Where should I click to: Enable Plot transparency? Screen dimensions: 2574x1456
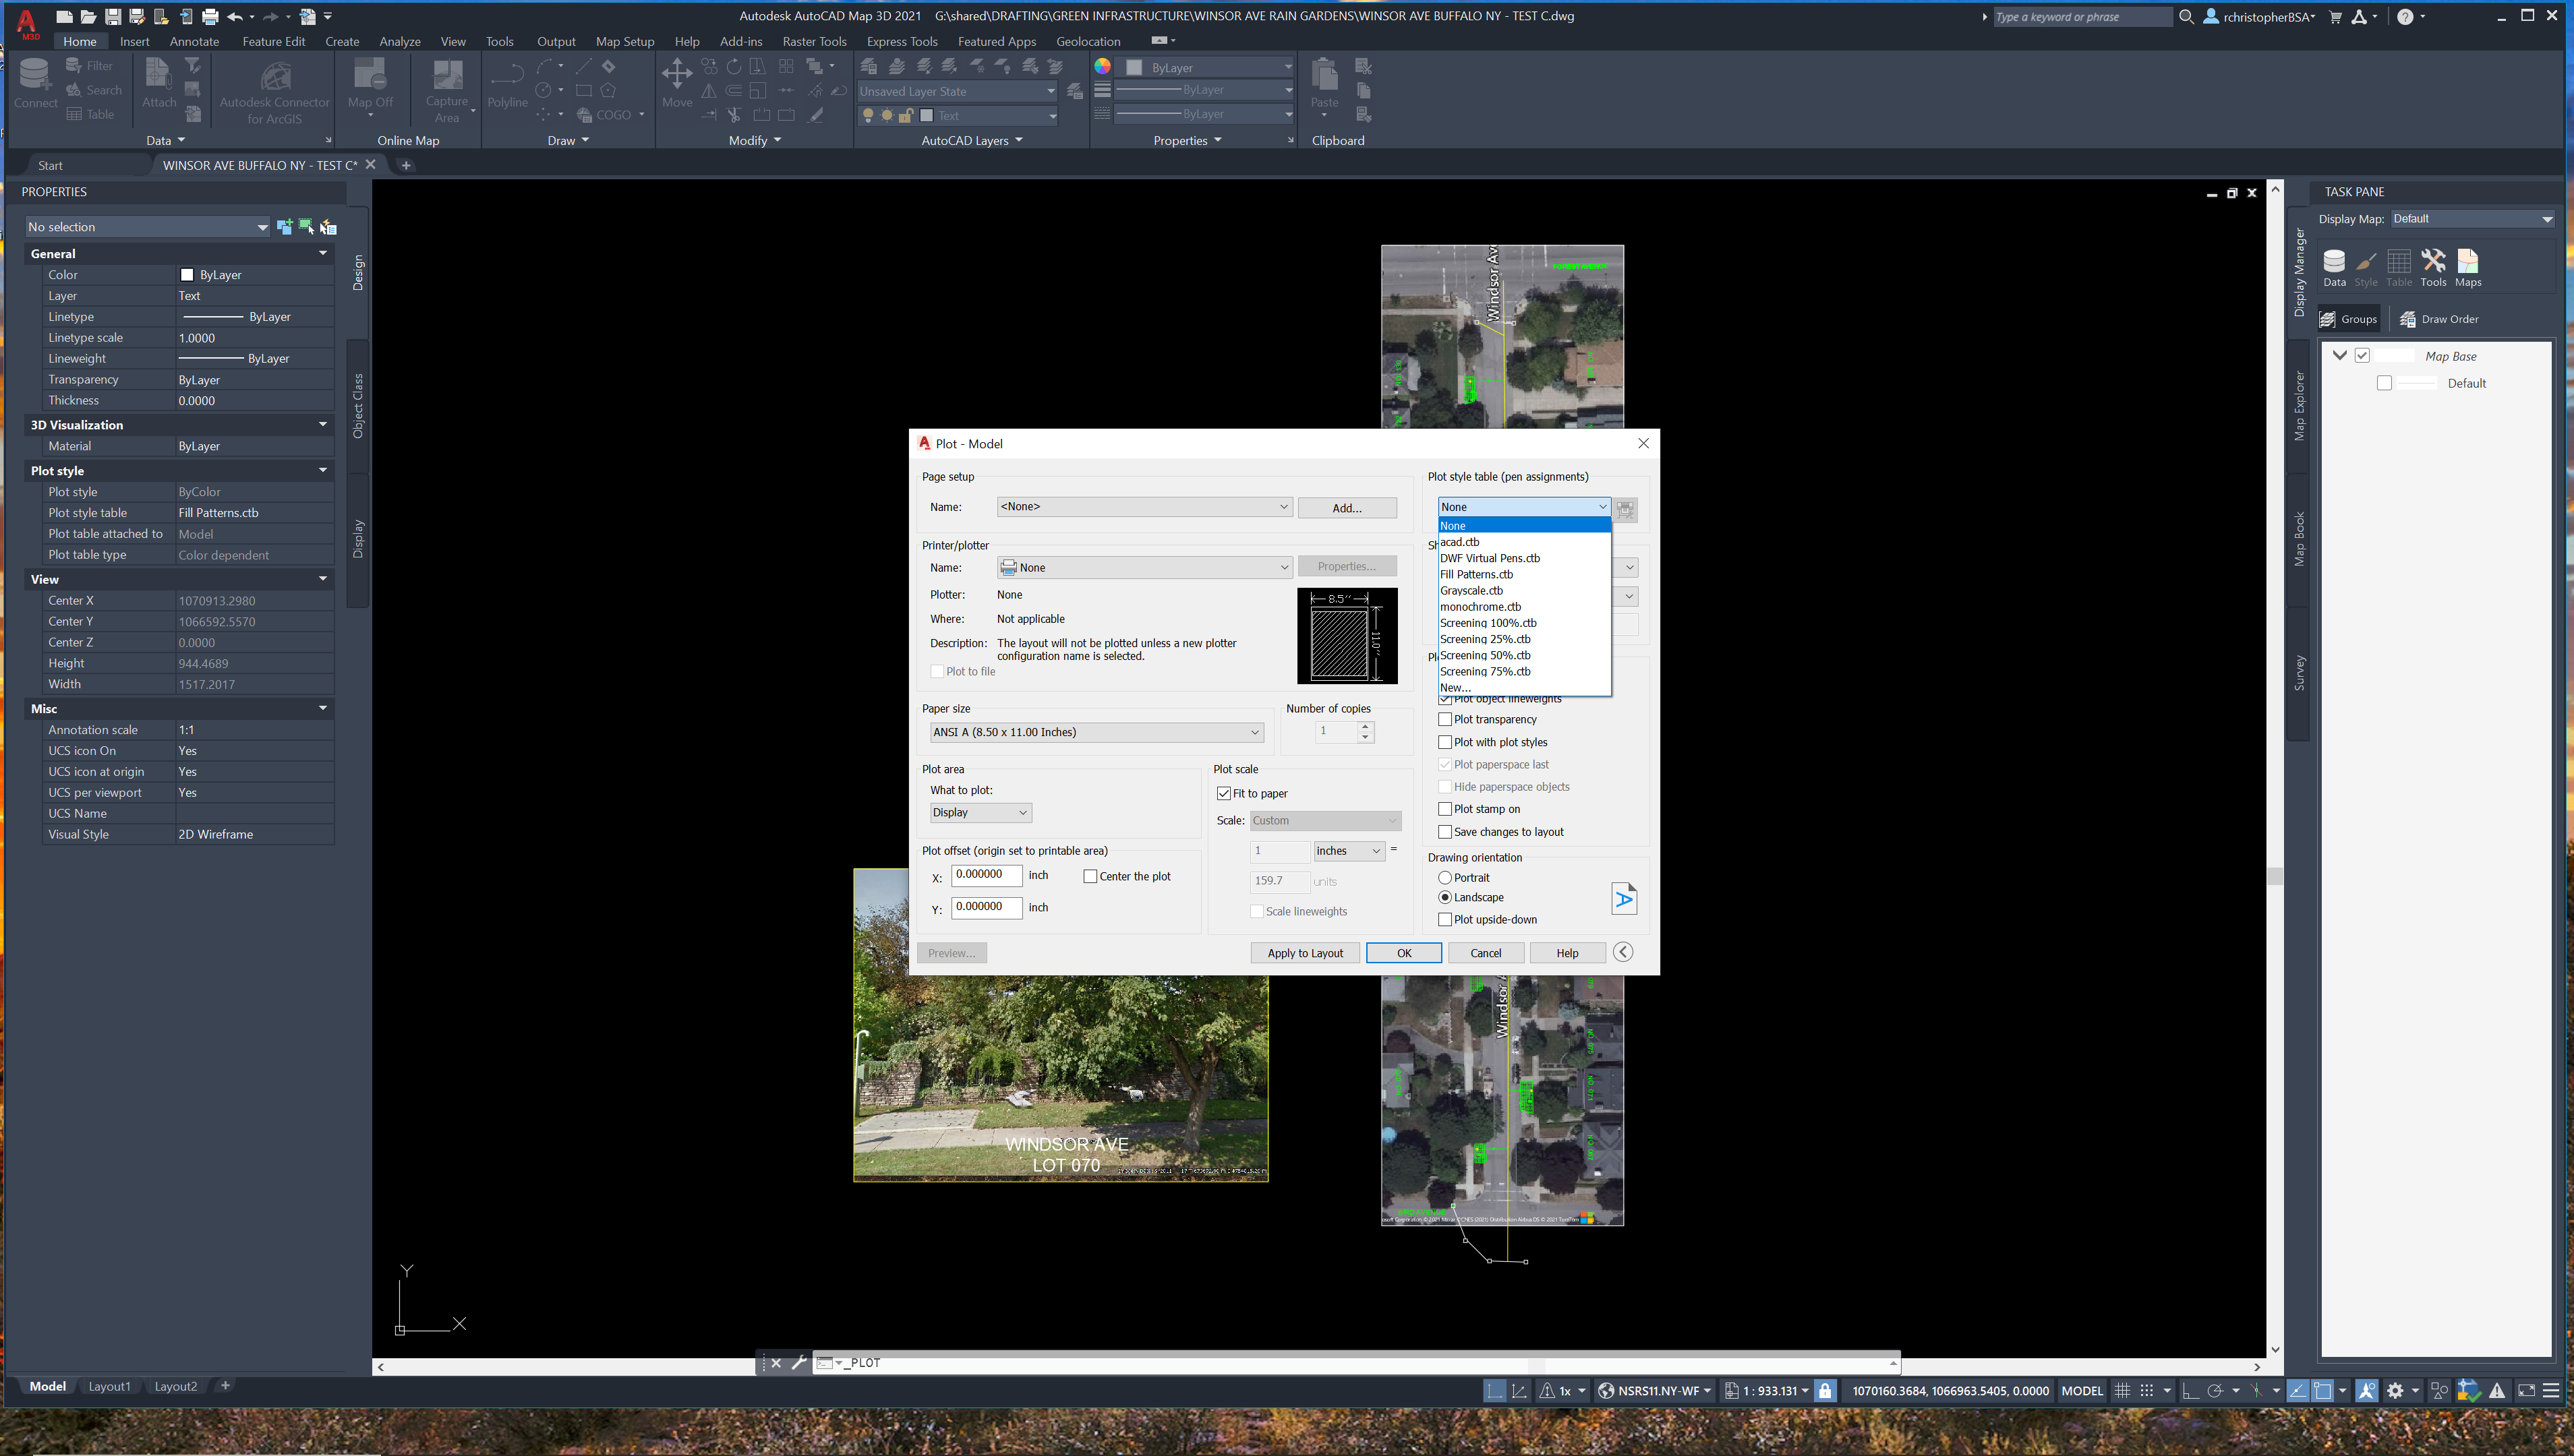coord(1446,719)
